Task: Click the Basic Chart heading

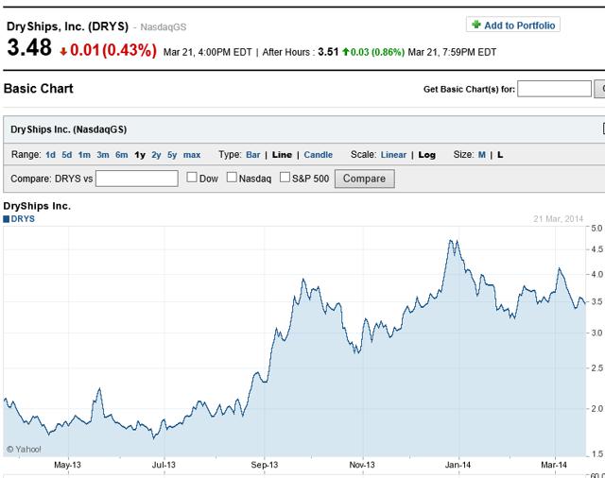Action: click(x=38, y=89)
